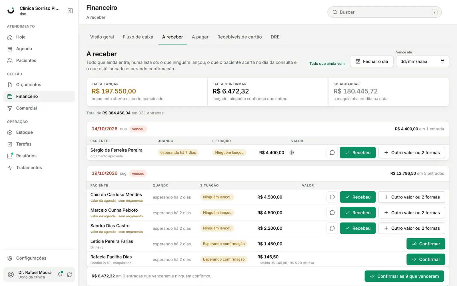
Task: Switch to Recebíveis de cartão tab
Action: (240, 37)
